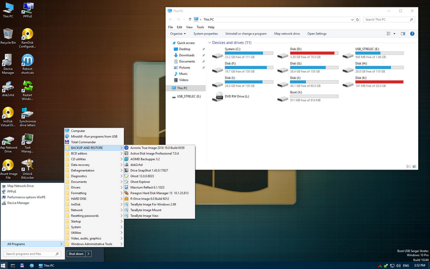
Task: Open Synchronize drive letters shortcut
Action: click(x=27, y=117)
